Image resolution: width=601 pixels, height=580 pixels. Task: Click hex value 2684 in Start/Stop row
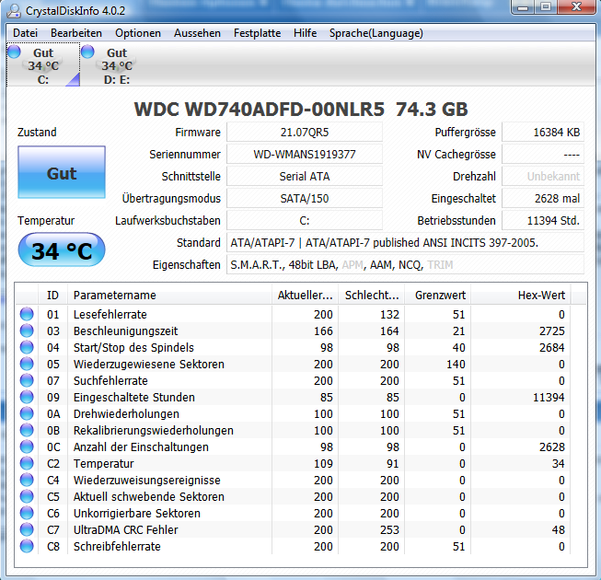pyautogui.click(x=552, y=348)
